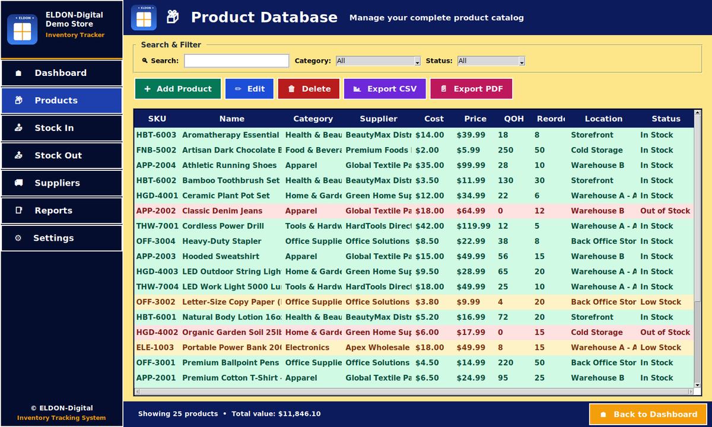Sort by the QOH column header
This screenshot has height=427, width=712.
click(514, 119)
